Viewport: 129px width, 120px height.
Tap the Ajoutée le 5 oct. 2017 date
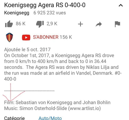click(x=27, y=50)
